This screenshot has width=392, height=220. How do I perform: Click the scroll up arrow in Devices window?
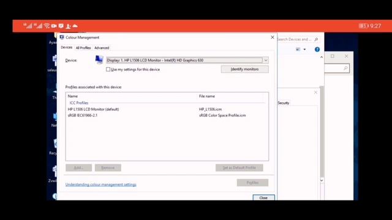(x=322, y=57)
